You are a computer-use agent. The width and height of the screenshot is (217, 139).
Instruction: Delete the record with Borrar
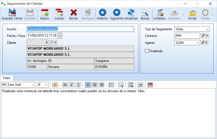tap(73, 14)
